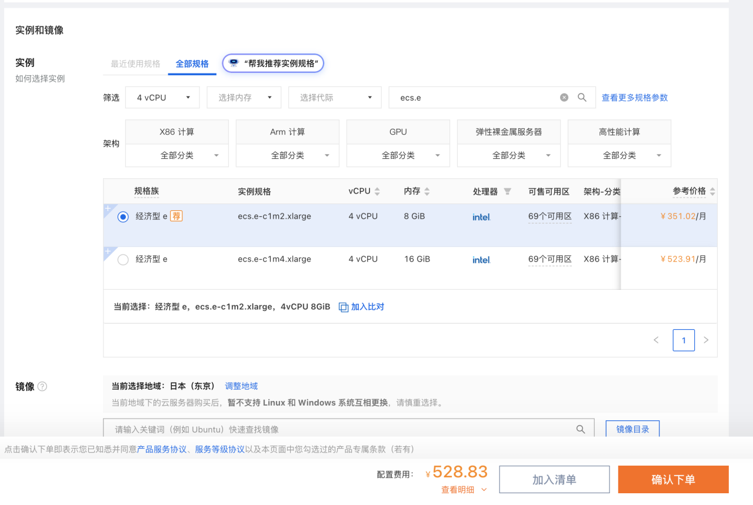Switch to the 全部规格 tab
This screenshot has width=753, height=505.
(x=192, y=64)
